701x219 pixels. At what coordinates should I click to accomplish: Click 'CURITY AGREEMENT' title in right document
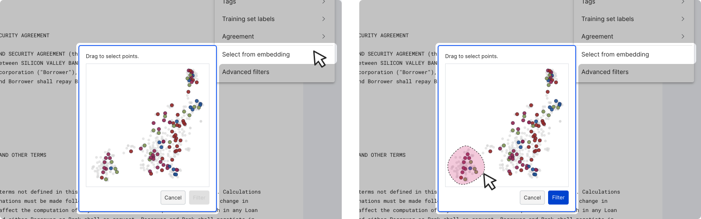(384, 35)
